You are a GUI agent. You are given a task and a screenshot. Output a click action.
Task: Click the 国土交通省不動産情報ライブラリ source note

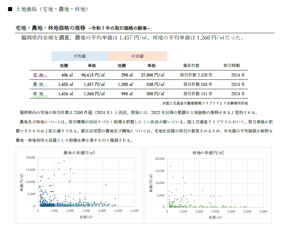[x=205, y=103]
